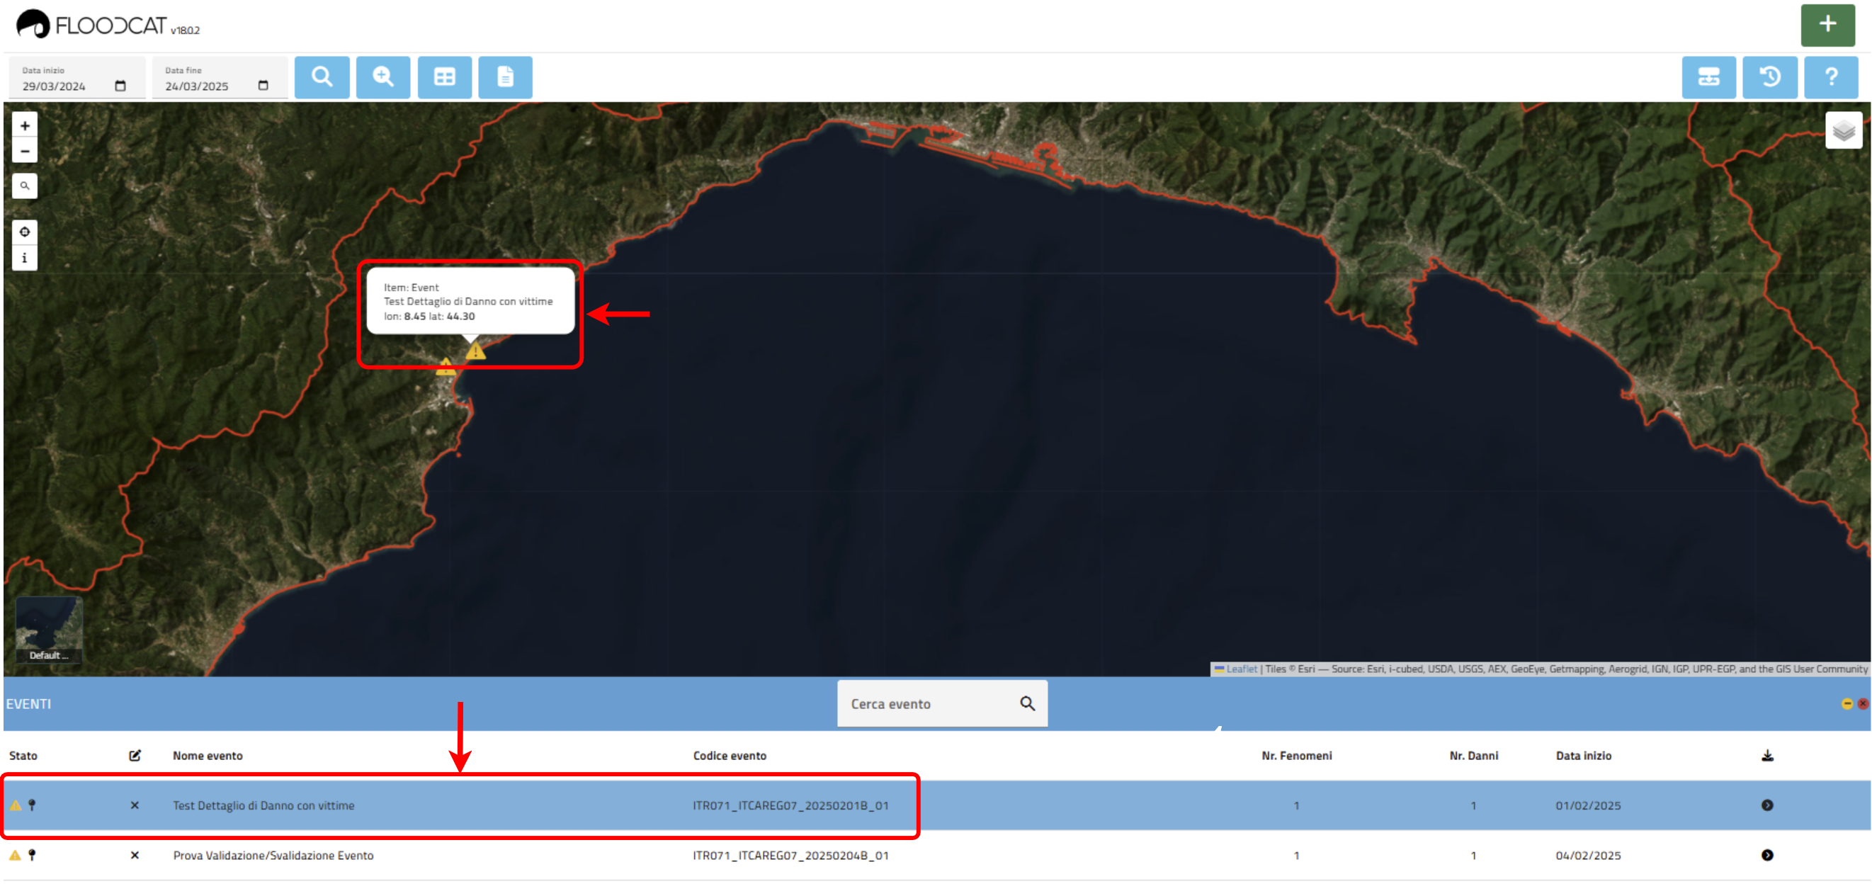
Task: Click the green add new event button
Action: point(1827,25)
